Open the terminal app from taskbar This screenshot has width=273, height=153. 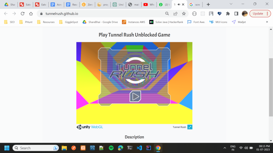[x=130, y=148]
